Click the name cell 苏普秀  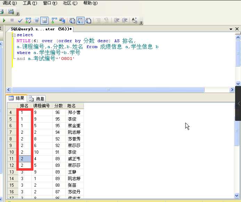pyautogui.click(x=74, y=139)
